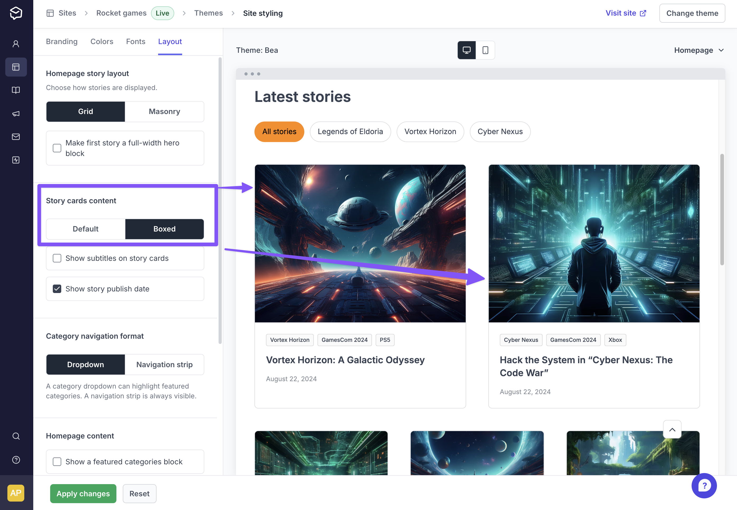Toggle Show subtitles on story cards
Viewport: 737px width, 510px height.
coord(56,258)
